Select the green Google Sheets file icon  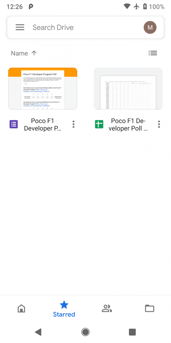99,124
